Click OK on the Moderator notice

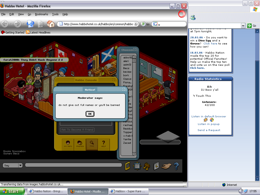90,114
